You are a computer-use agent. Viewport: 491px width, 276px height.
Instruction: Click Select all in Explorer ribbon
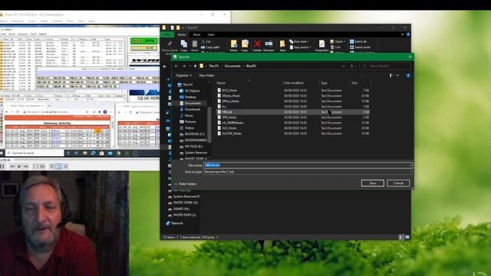(x=358, y=41)
